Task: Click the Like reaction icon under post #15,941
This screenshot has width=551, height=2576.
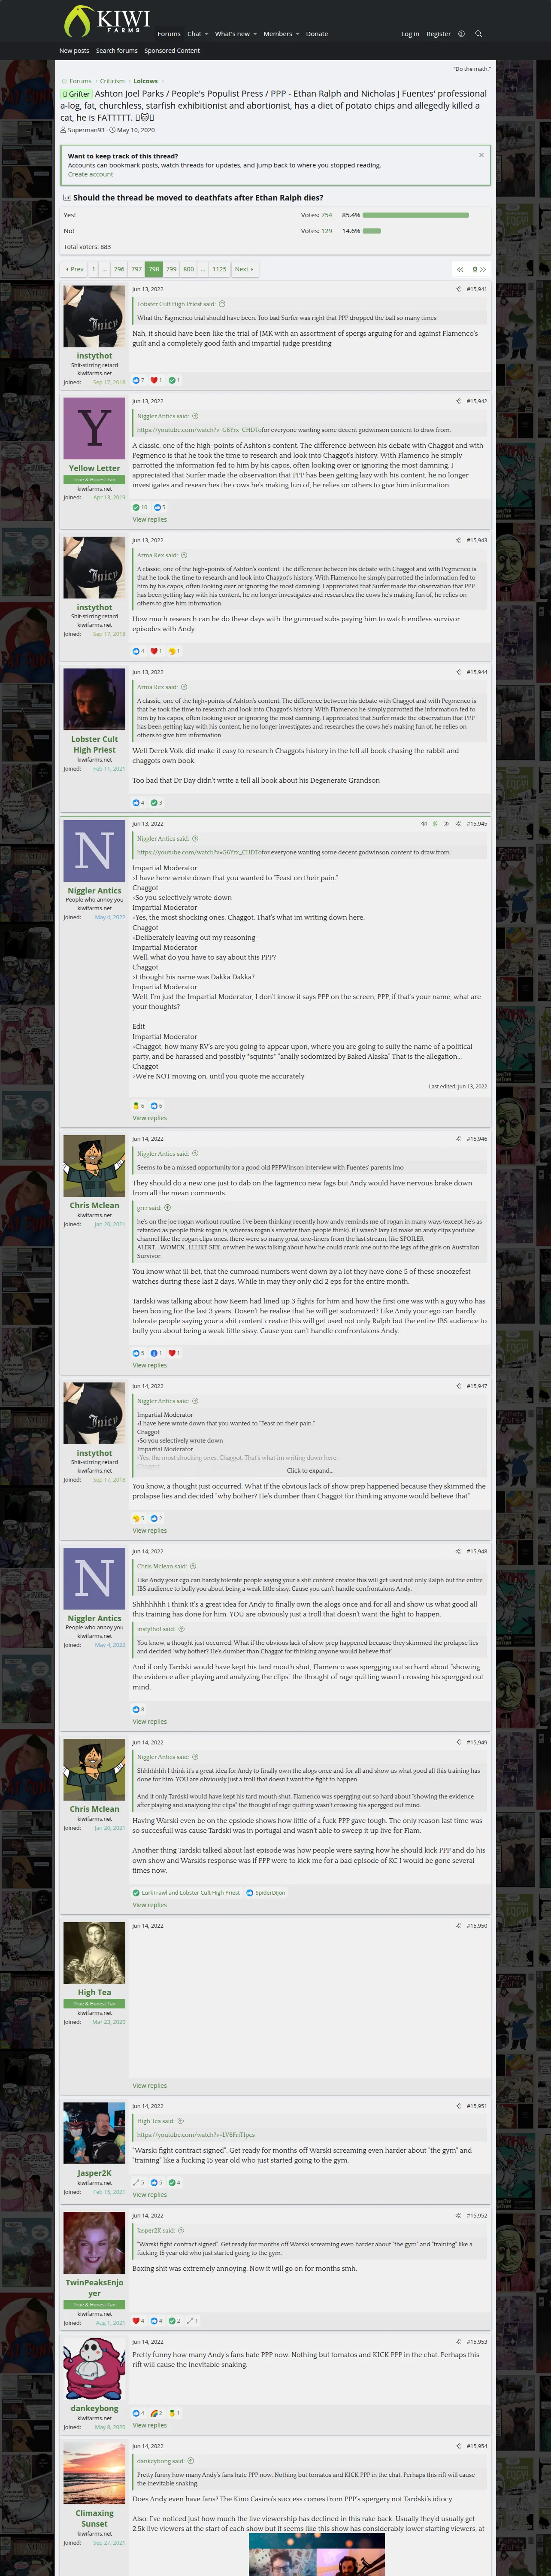Action: click(x=137, y=380)
